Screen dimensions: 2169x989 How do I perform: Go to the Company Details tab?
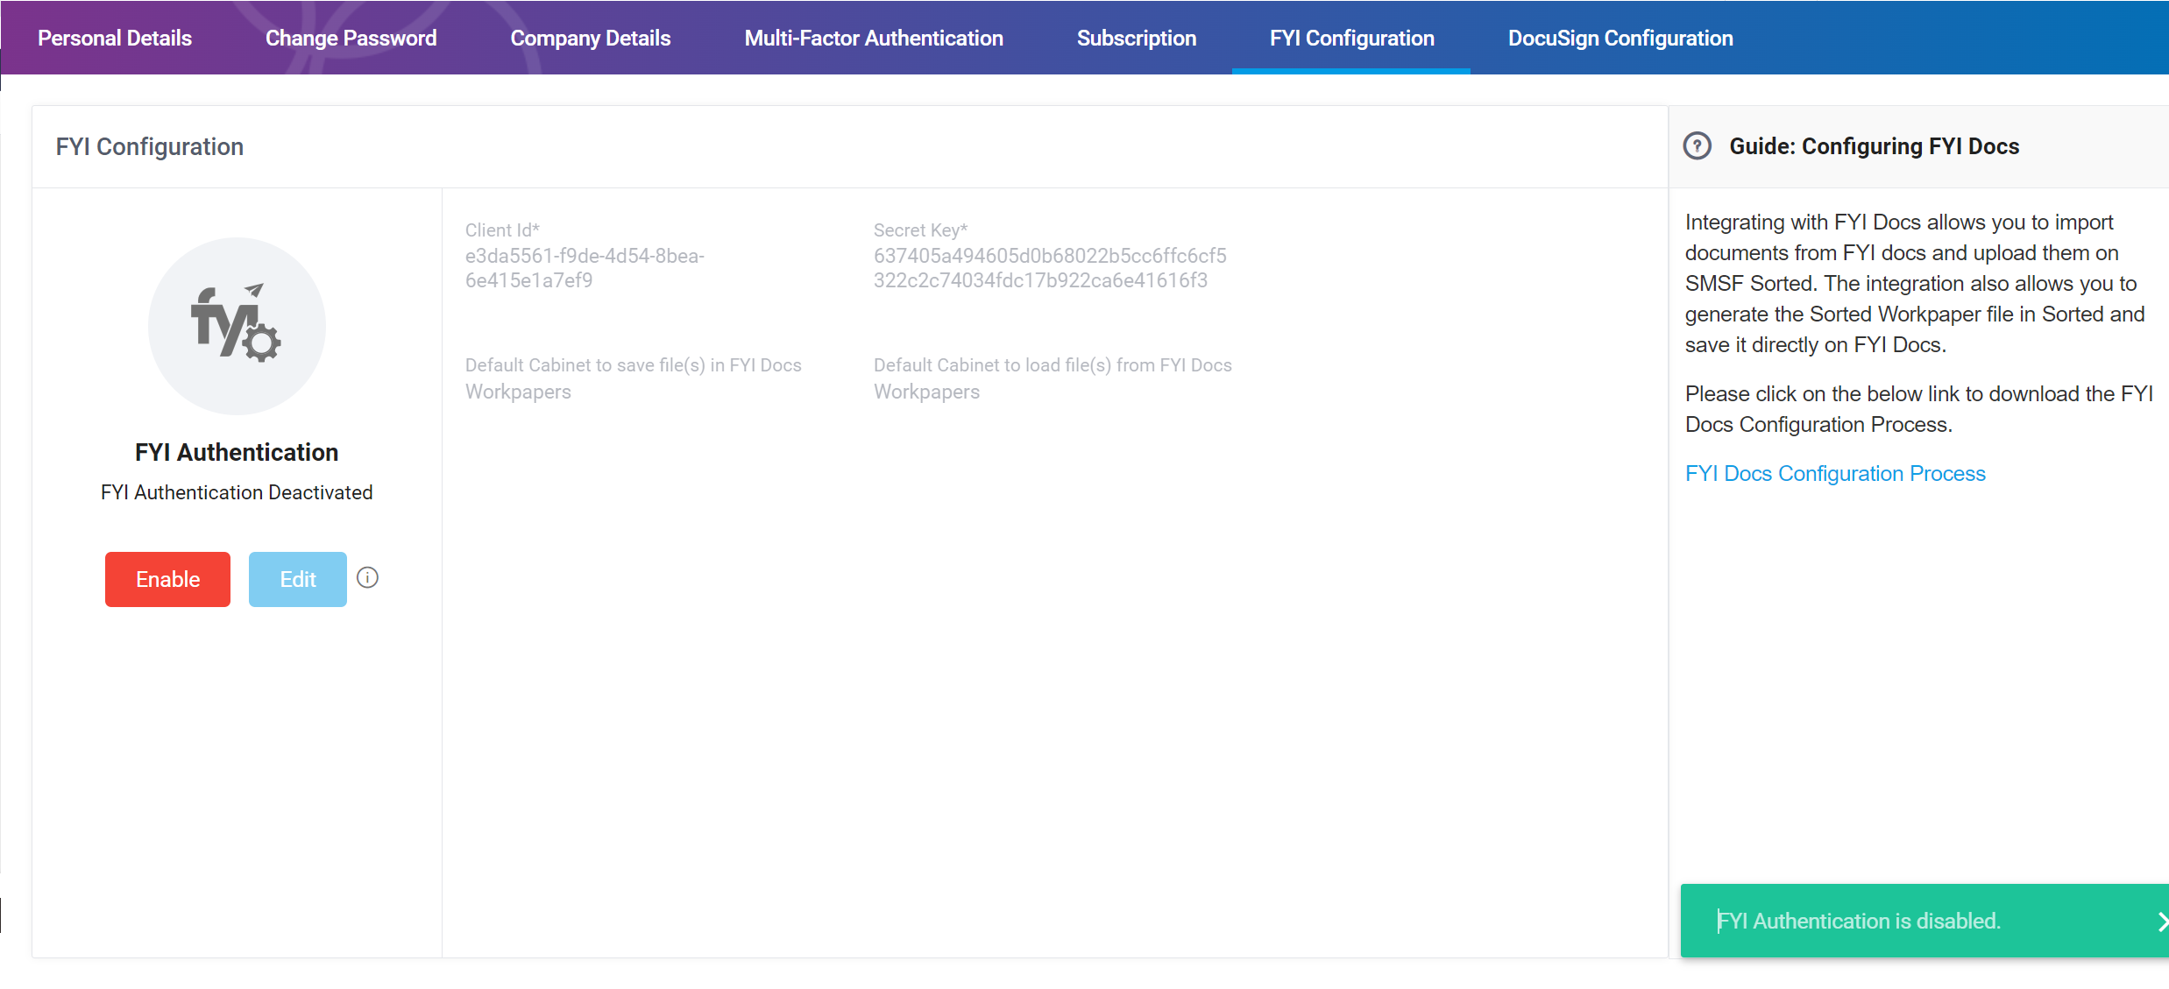click(591, 39)
